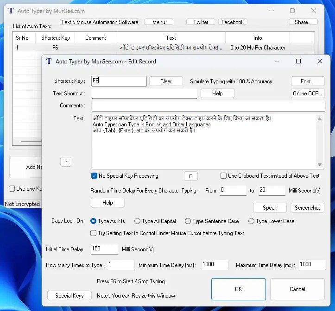The height and width of the screenshot is (311, 335).
Task: Focus the Shortcut Key input containing F6
Action: click(x=119, y=81)
